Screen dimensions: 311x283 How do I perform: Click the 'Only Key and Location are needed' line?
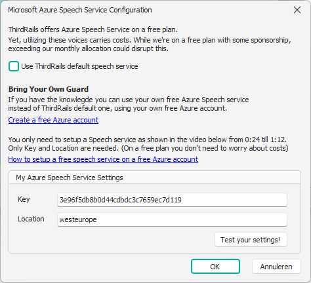point(148,148)
